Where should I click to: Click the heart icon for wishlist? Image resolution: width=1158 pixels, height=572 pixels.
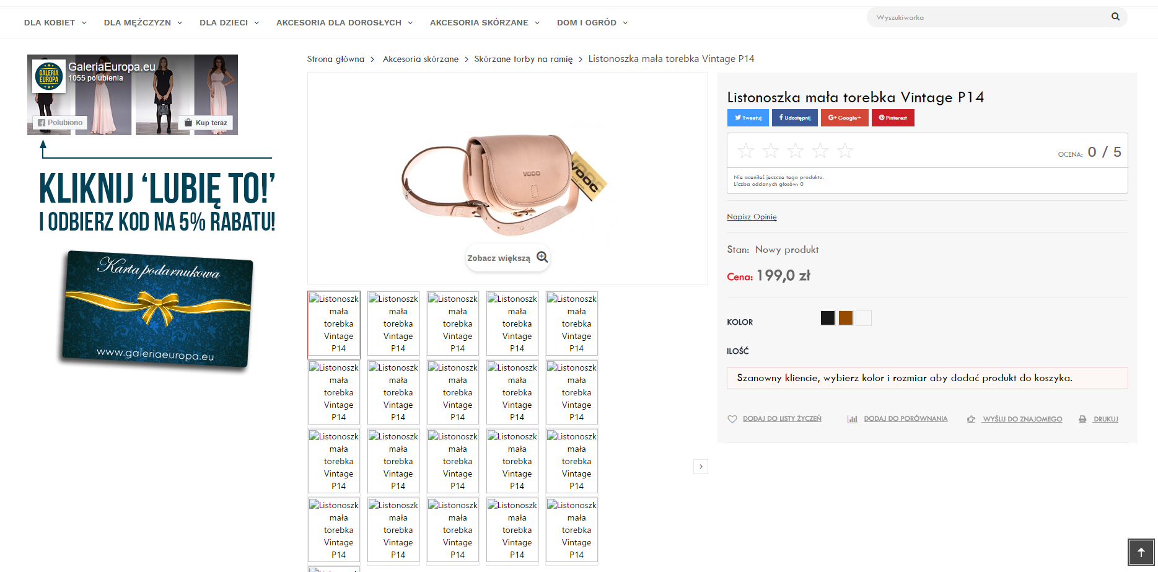click(x=732, y=419)
